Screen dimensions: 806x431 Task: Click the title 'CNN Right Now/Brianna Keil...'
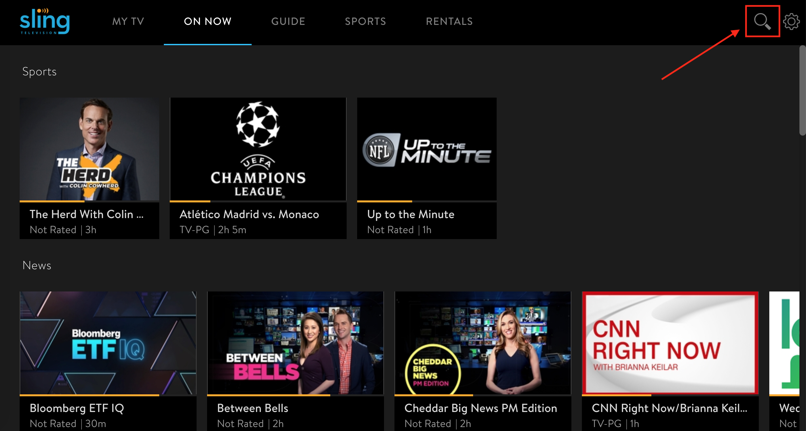point(670,408)
